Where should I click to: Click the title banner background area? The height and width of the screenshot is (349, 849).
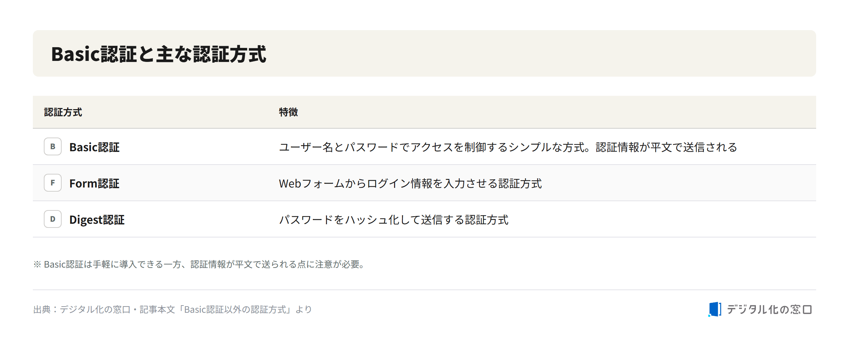[424, 53]
